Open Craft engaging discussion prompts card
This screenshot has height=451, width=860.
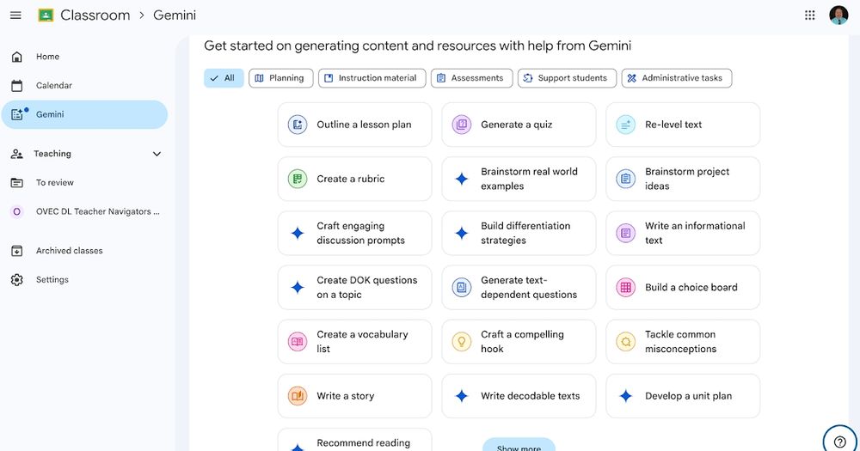point(355,233)
